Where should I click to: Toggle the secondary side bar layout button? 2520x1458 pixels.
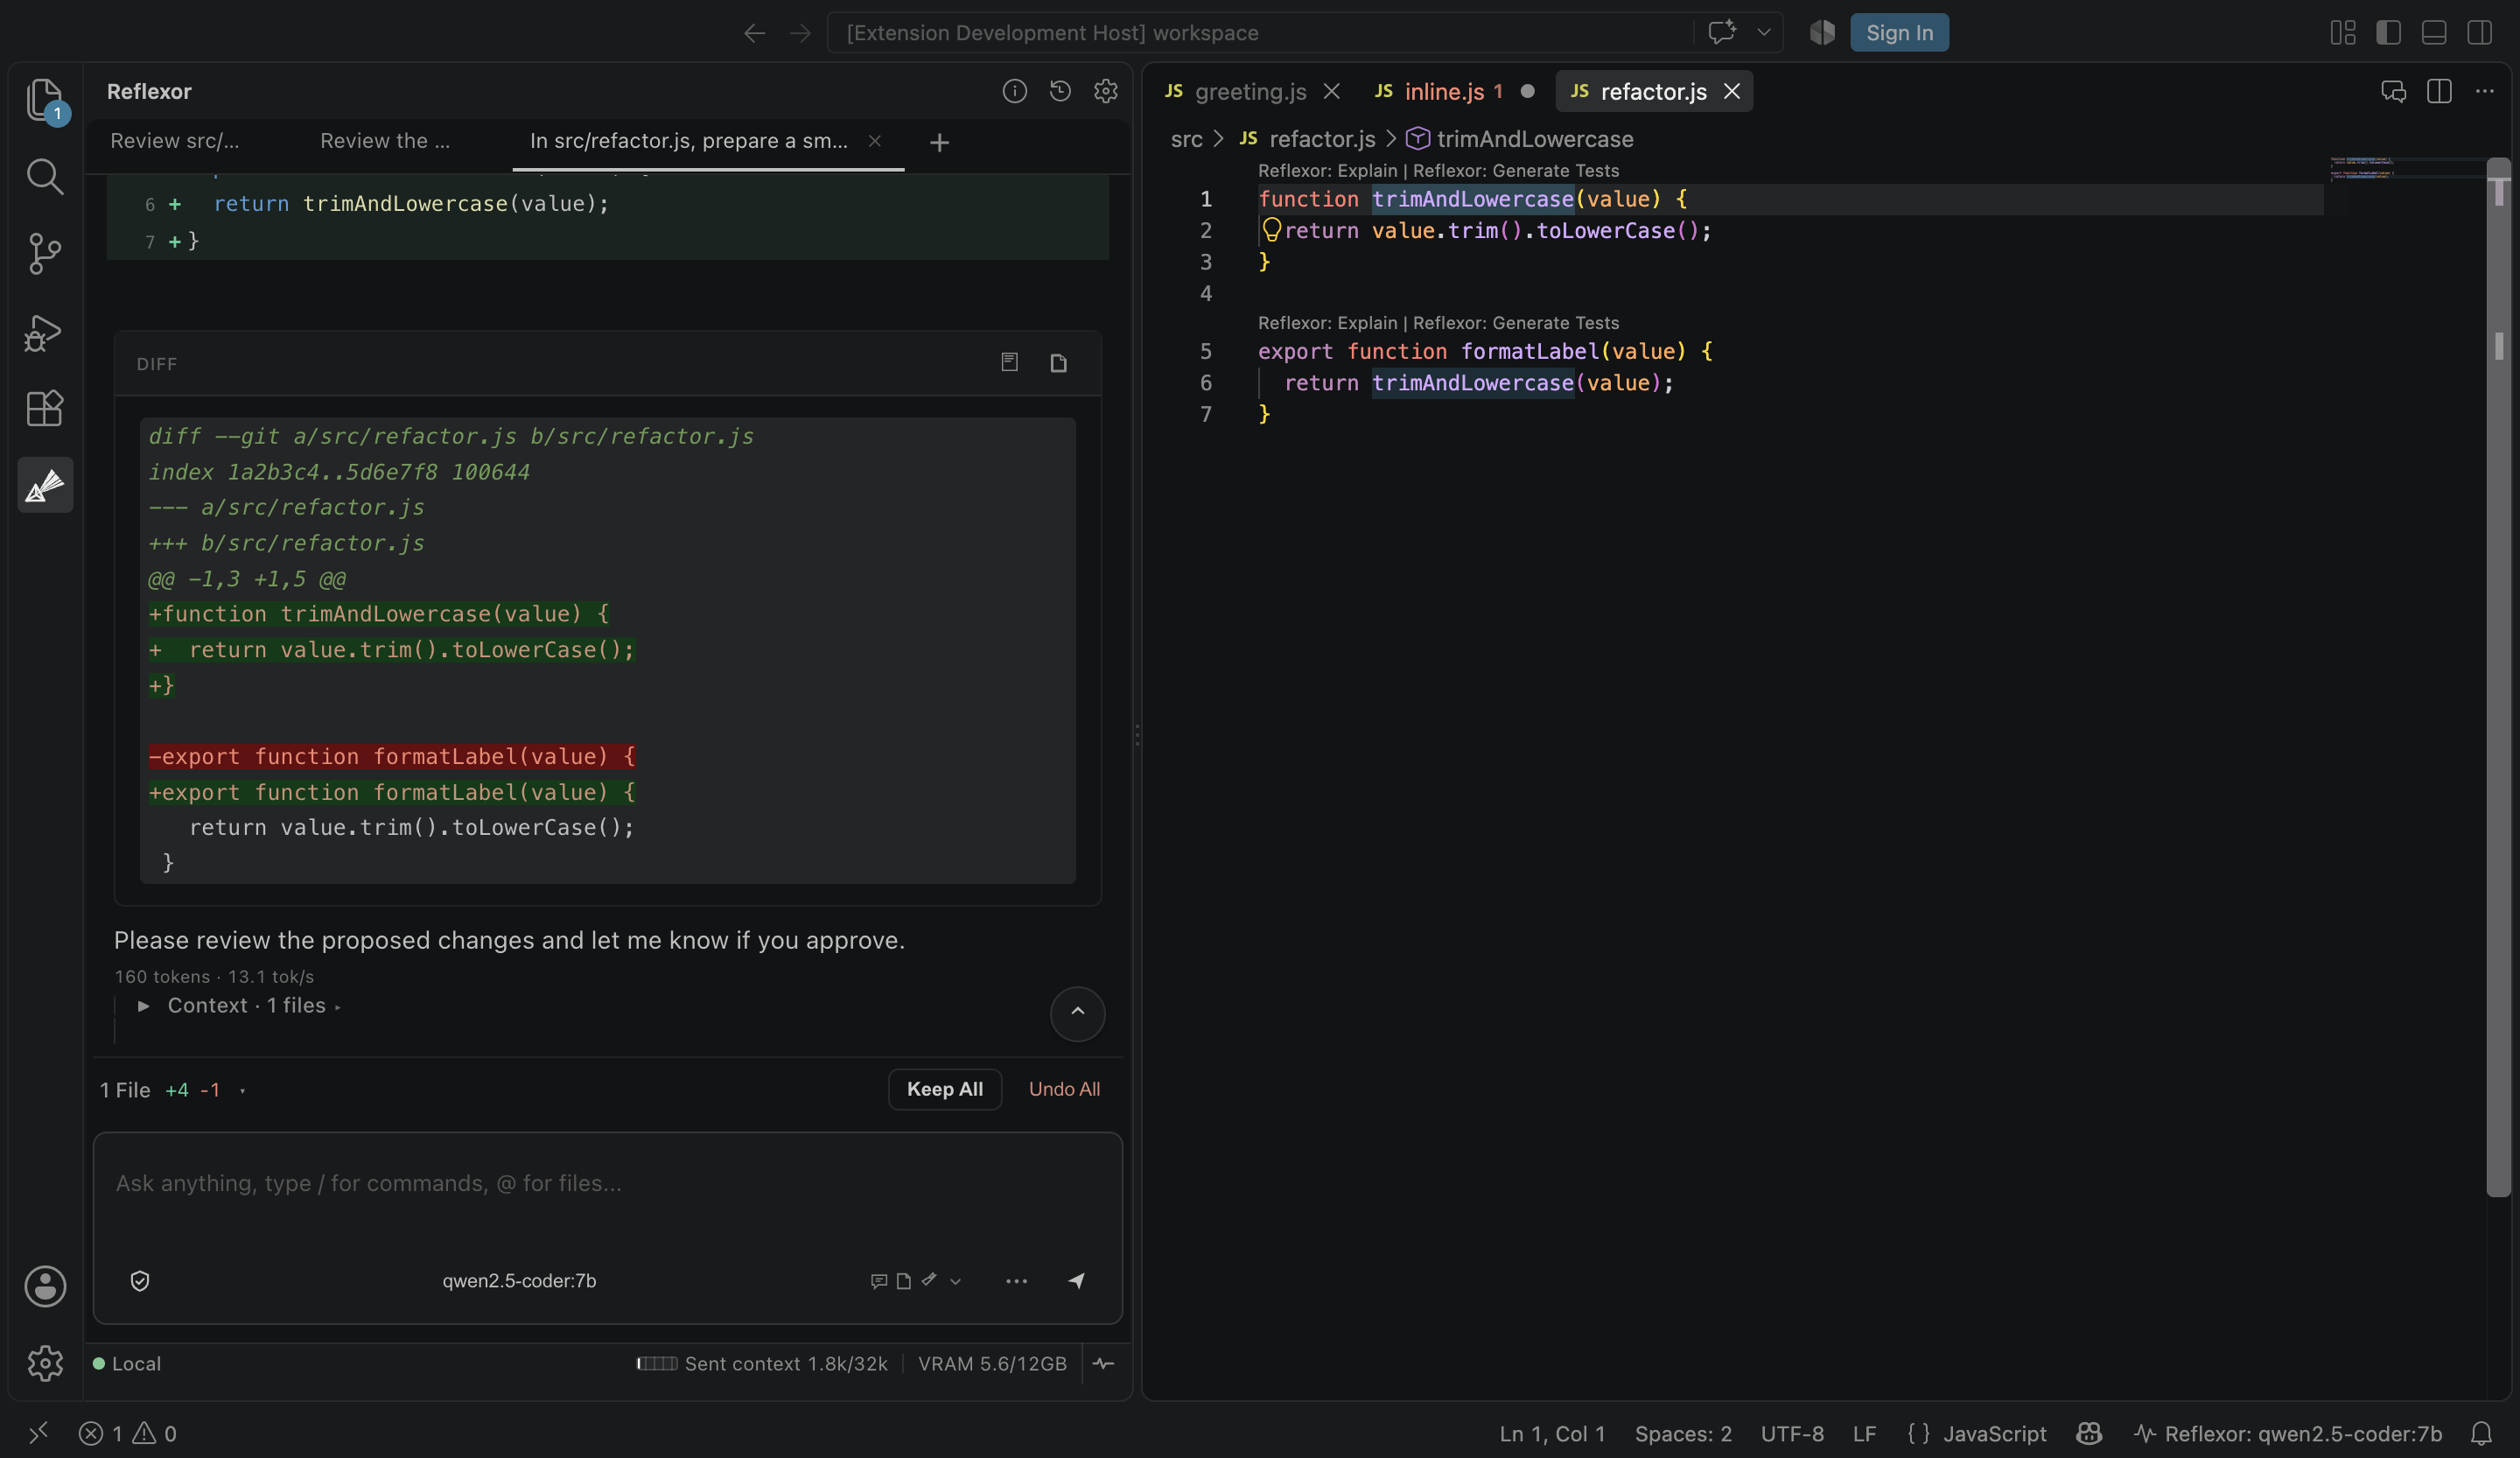tap(2479, 32)
